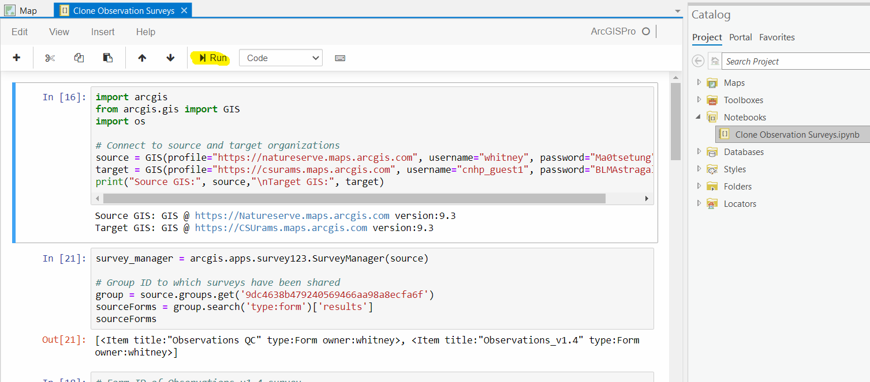
Task: Open the View menu
Action: tap(59, 32)
